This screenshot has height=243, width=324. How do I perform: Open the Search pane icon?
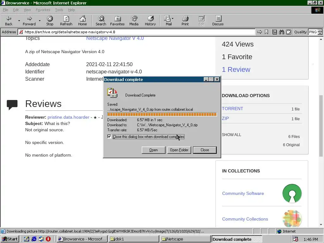(x=101, y=21)
